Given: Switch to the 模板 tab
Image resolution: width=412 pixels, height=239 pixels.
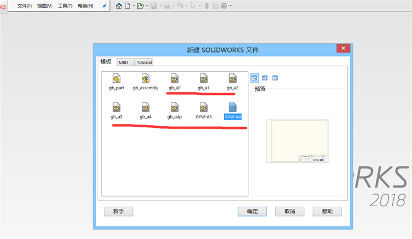Looking at the screenshot, I should [106, 62].
